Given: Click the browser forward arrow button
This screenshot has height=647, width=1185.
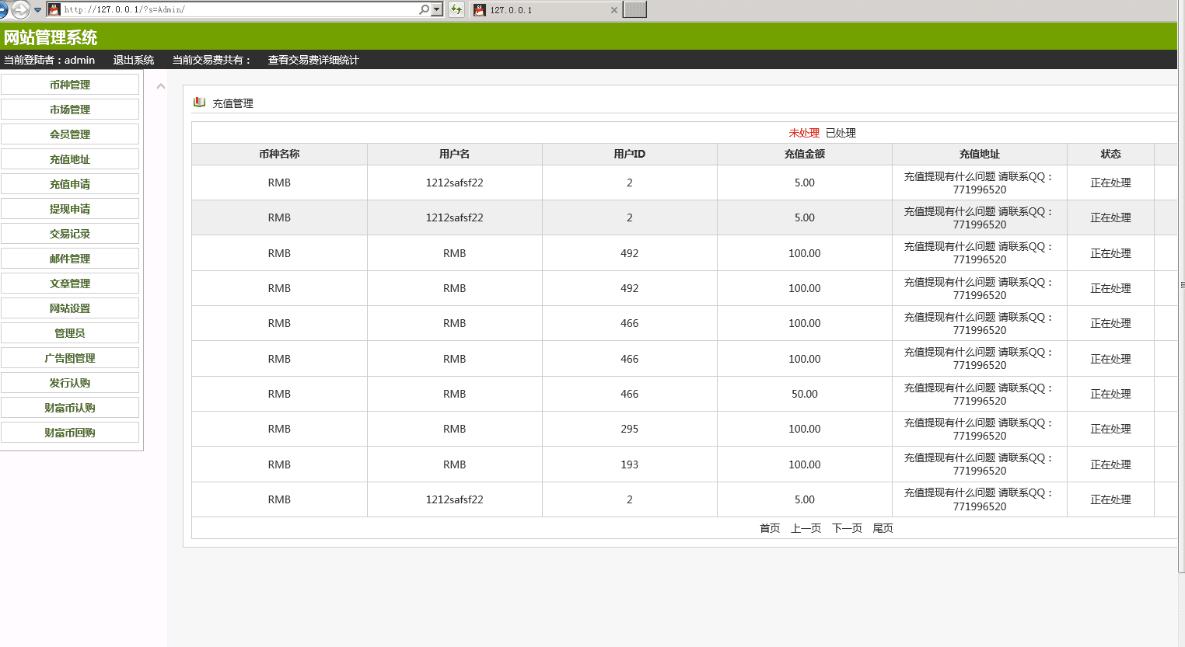Looking at the screenshot, I should point(21,9).
